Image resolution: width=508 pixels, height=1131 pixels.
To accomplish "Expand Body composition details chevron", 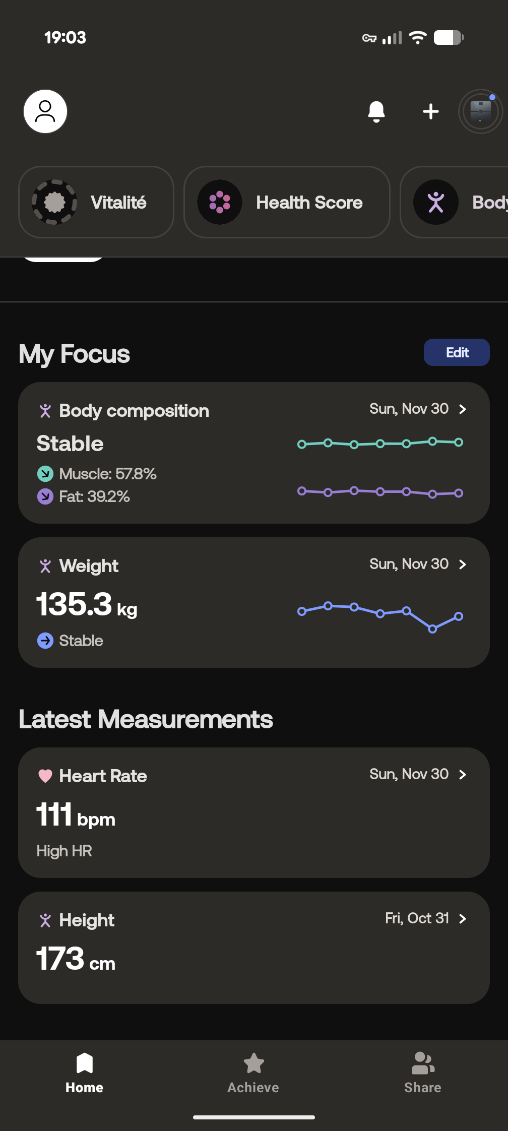I will click(463, 409).
